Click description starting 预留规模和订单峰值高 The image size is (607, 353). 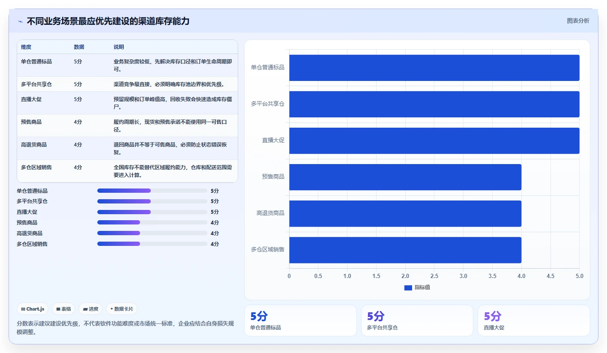coord(173,103)
